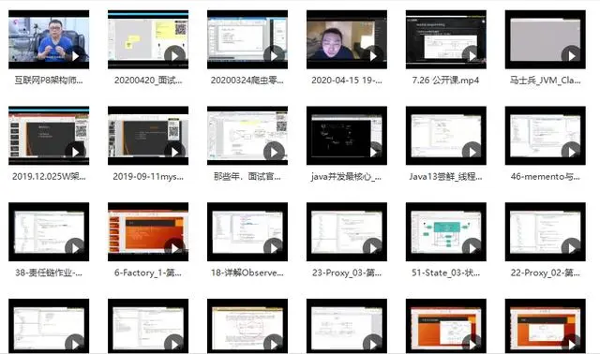
Task: Select the file name 6-Factory_1-第...
Action: [148, 273]
